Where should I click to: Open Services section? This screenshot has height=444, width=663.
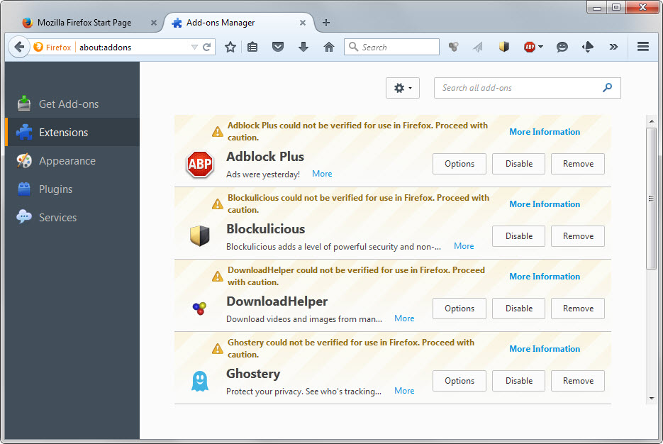point(72,217)
